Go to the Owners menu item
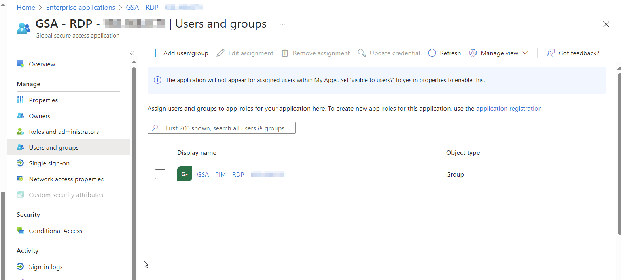621x280 pixels. click(68, 116)
